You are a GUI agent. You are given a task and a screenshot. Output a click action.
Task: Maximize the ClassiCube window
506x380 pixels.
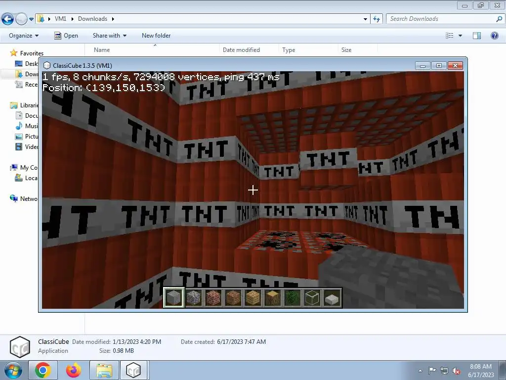(x=439, y=66)
